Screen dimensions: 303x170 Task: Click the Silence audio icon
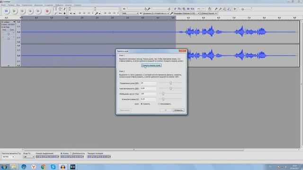tap(192, 9)
